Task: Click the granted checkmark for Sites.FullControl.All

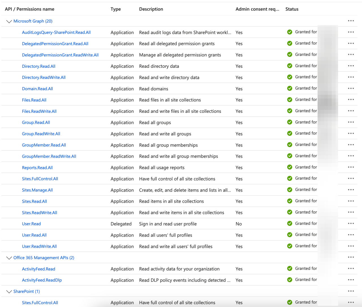Action: pyautogui.click(x=290, y=178)
